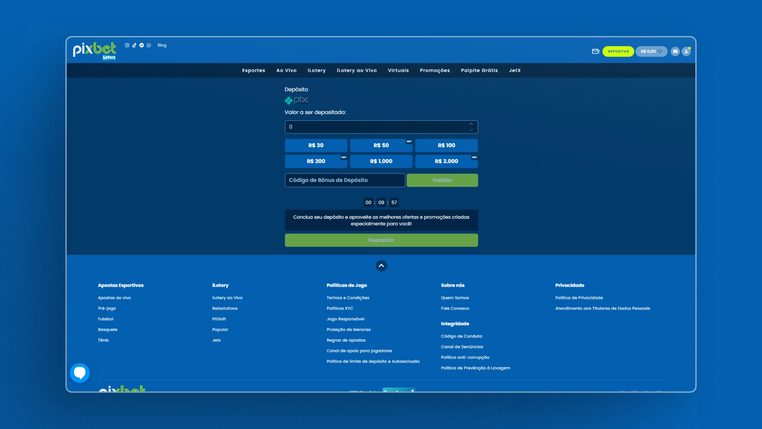Refresh the R$ 0,00 balance
Viewport: 762px width, 429px height.
point(660,51)
